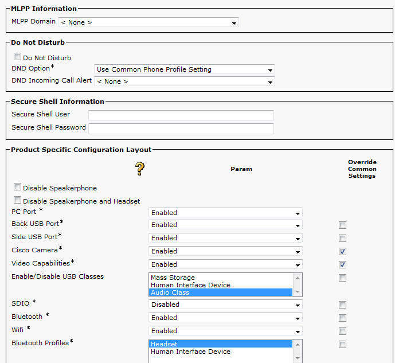Check Disable Speakerphone option
This screenshot has height=363, width=395.
coord(17,187)
